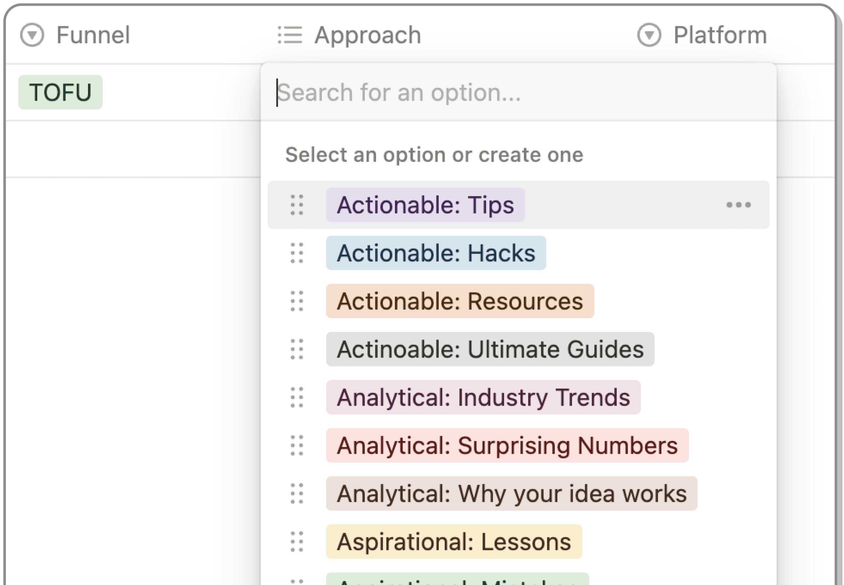Click the TOFU tag in Funnel column
Screen dimensions: 844x585
pyautogui.click(x=61, y=92)
